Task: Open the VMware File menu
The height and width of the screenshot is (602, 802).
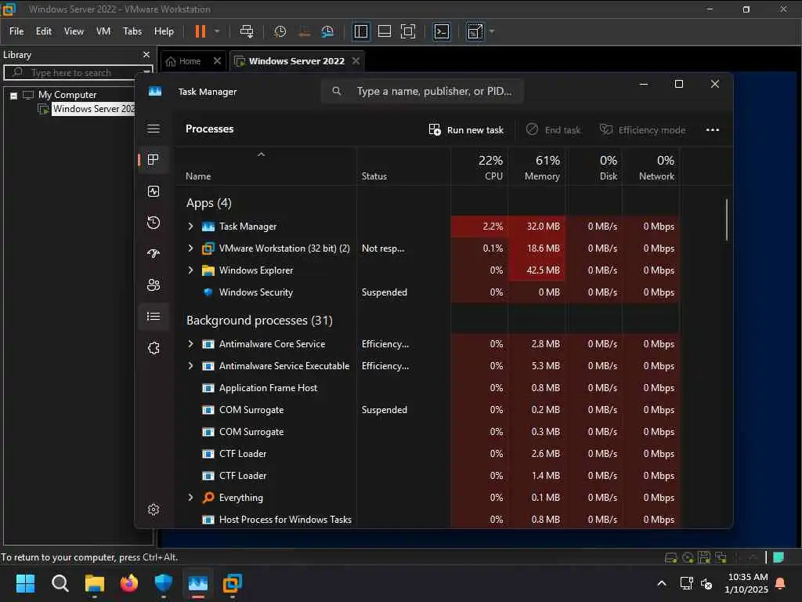Action: [x=16, y=31]
